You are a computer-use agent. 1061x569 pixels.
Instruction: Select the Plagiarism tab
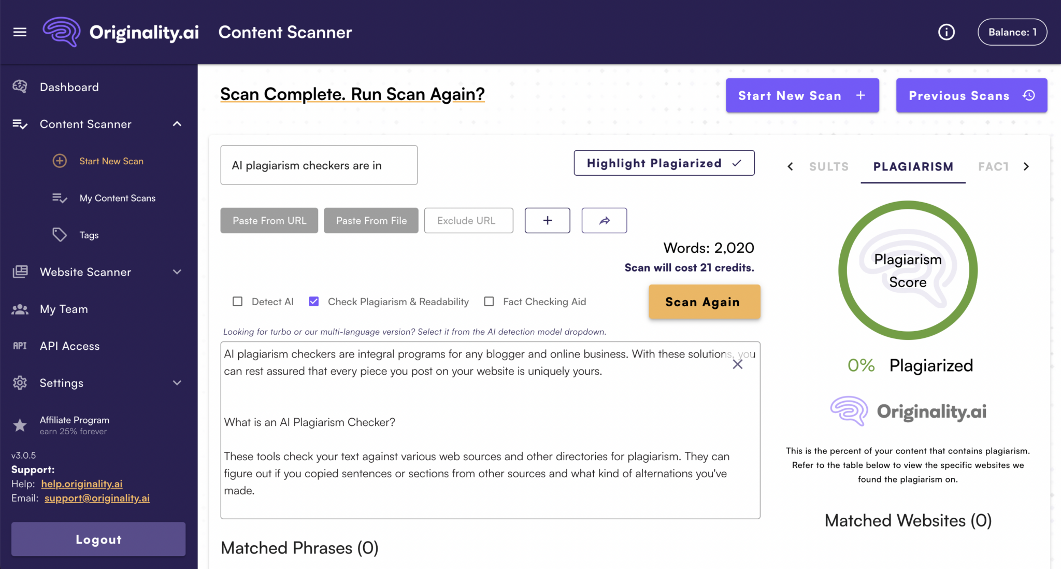click(x=913, y=166)
